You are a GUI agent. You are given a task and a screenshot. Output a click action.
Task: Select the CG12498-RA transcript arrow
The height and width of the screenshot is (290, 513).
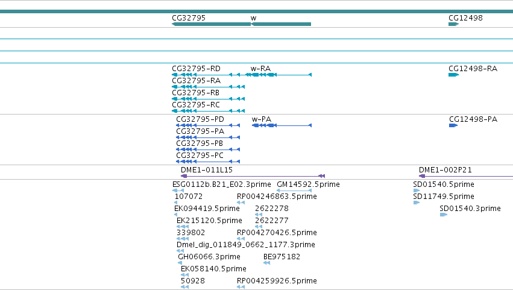(x=453, y=75)
